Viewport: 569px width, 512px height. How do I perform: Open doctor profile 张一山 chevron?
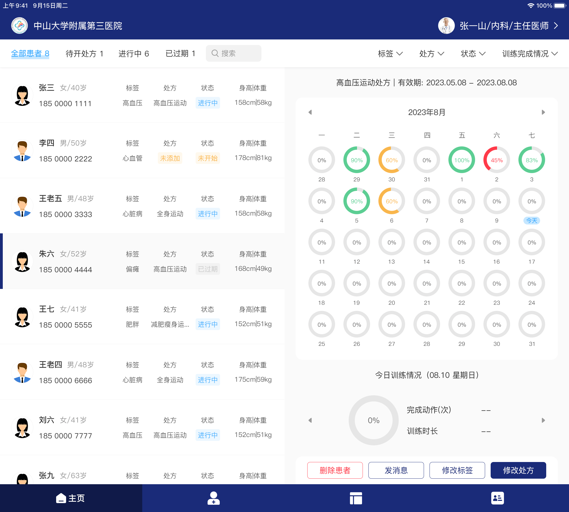pos(556,26)
